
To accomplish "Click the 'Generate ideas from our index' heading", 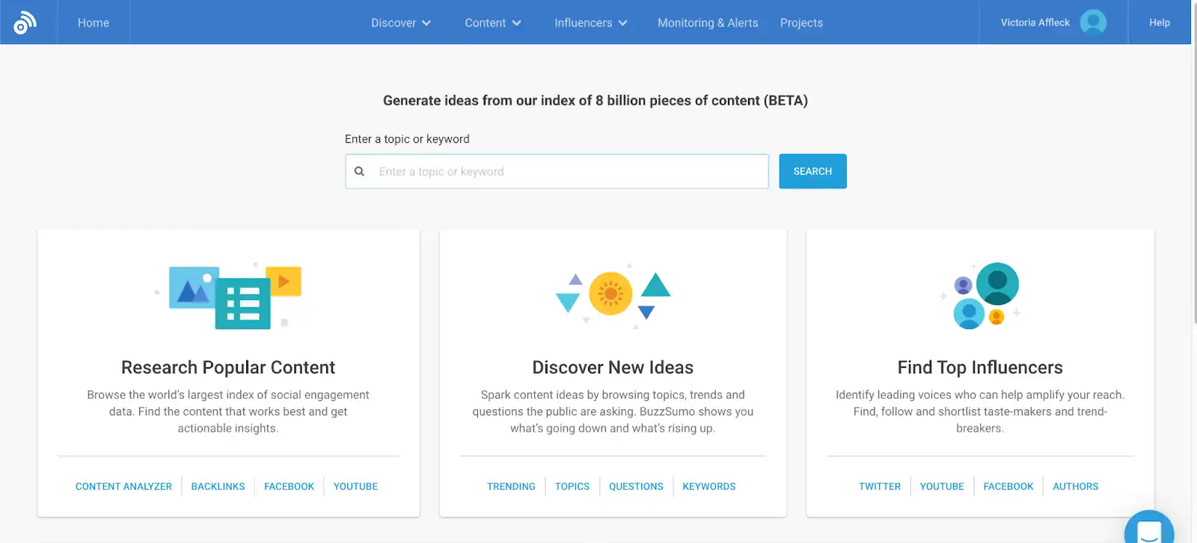I will pos(596,100).
